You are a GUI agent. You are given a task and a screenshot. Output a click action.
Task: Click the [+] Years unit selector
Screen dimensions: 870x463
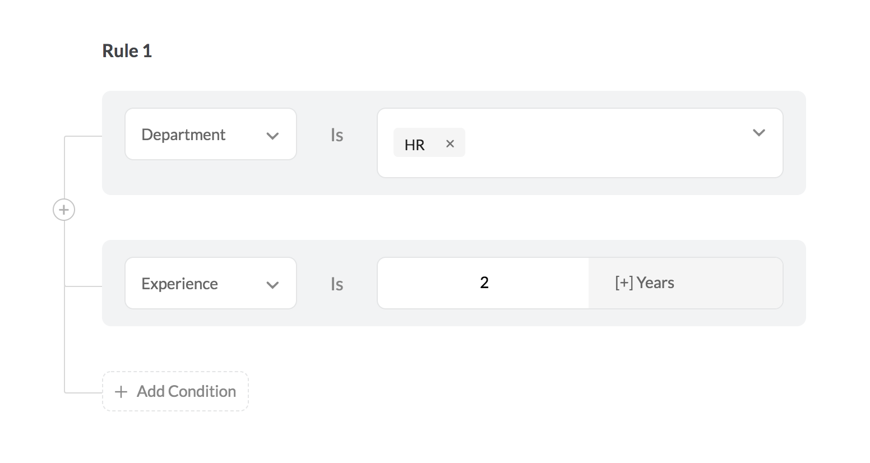[x=686, y=283]
